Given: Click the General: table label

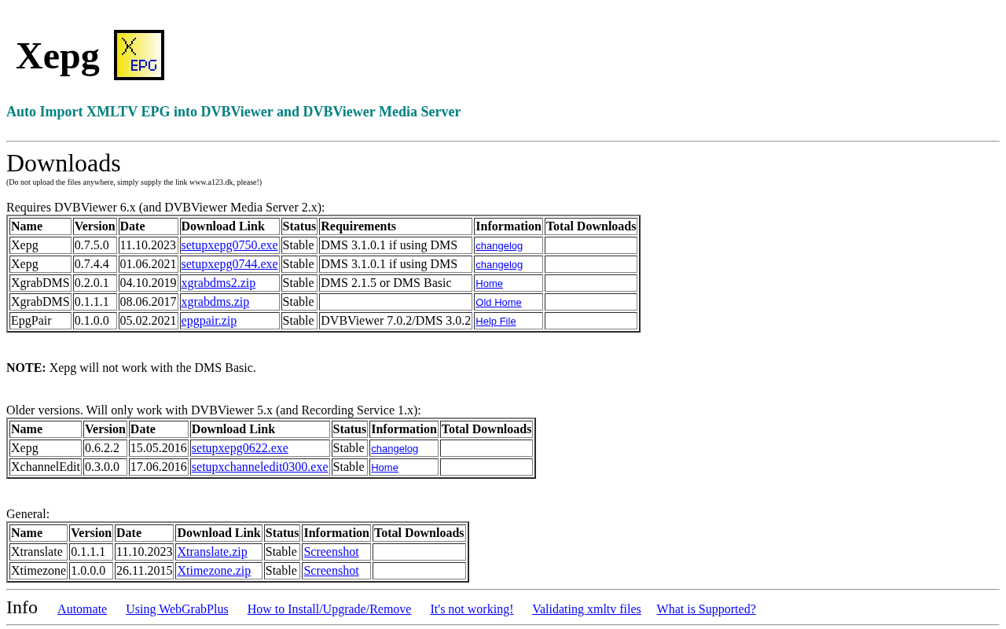Looking at the screenshot, I should [x=28, y=514].
